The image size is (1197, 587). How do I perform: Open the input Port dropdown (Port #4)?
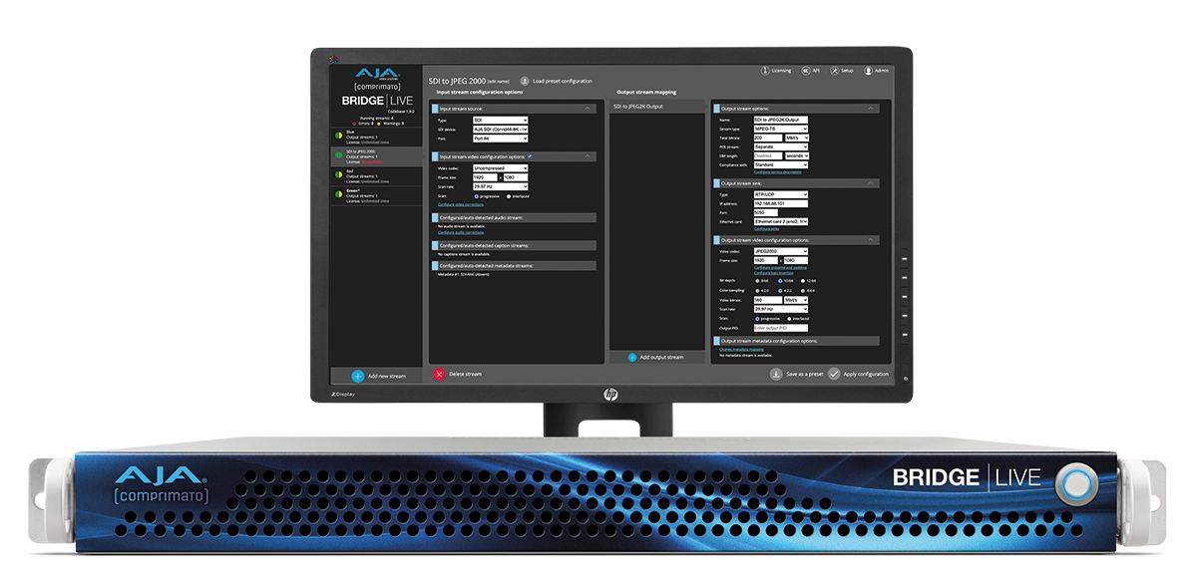(x=501, y=139)
